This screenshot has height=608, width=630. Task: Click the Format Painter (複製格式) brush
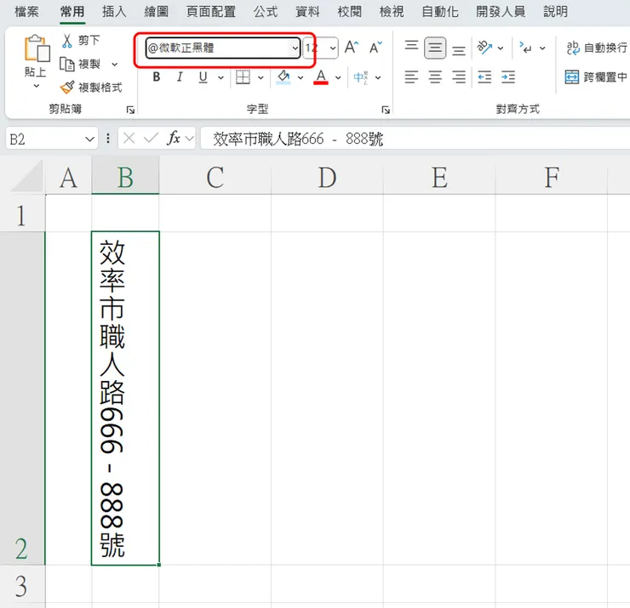click(66, 87)
